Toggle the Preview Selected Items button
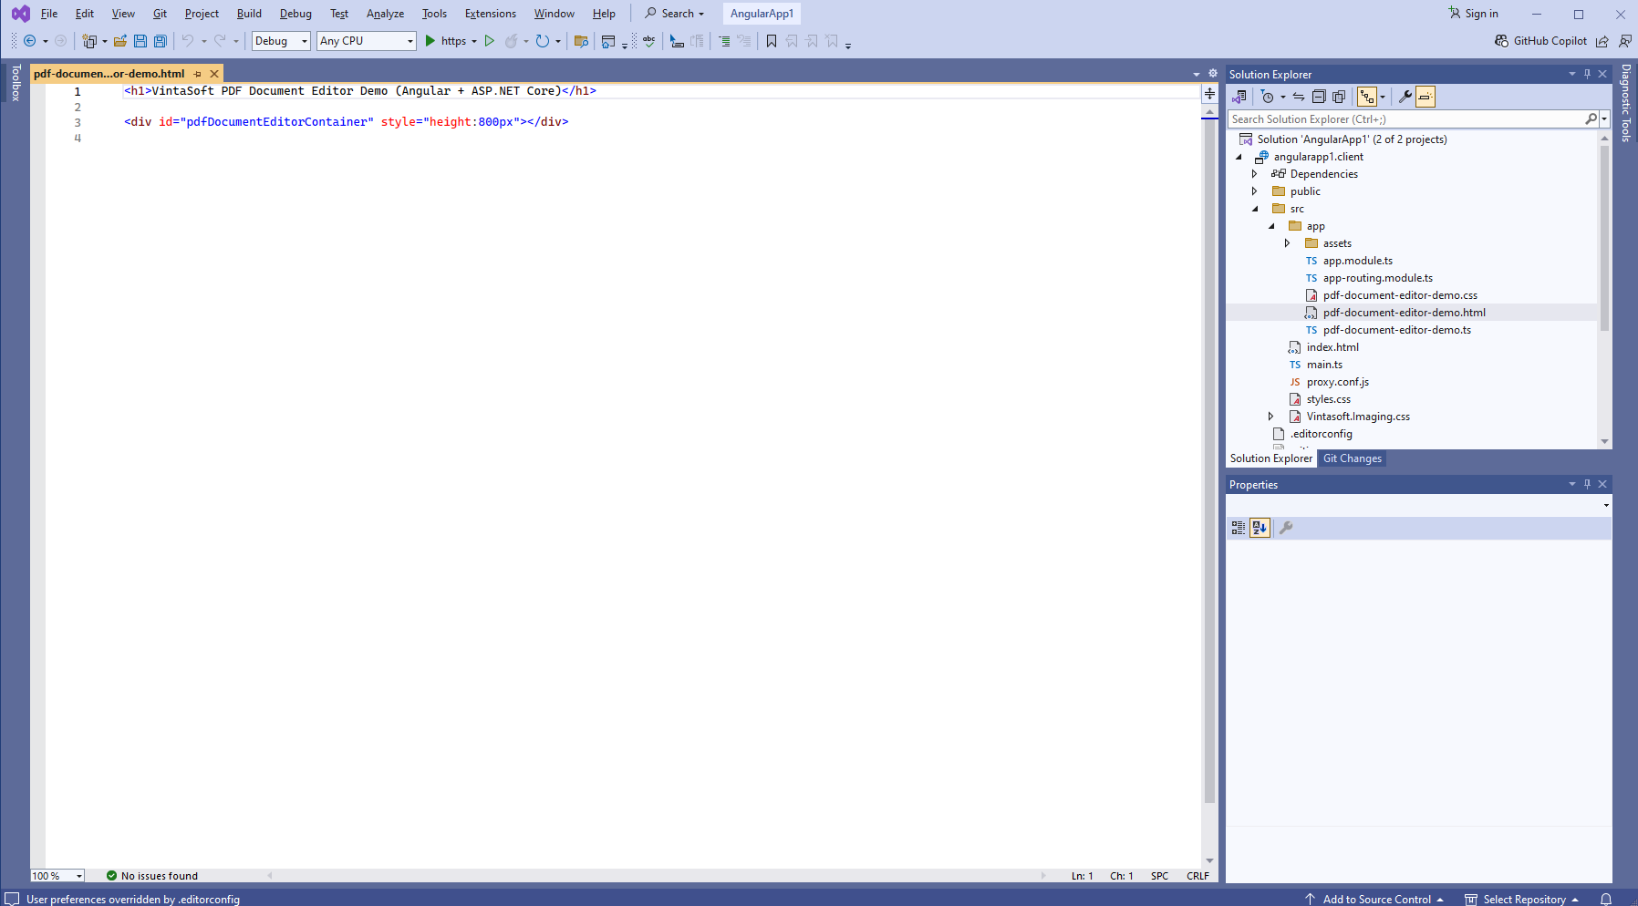1638x906 pixels. pos(1425,97)
